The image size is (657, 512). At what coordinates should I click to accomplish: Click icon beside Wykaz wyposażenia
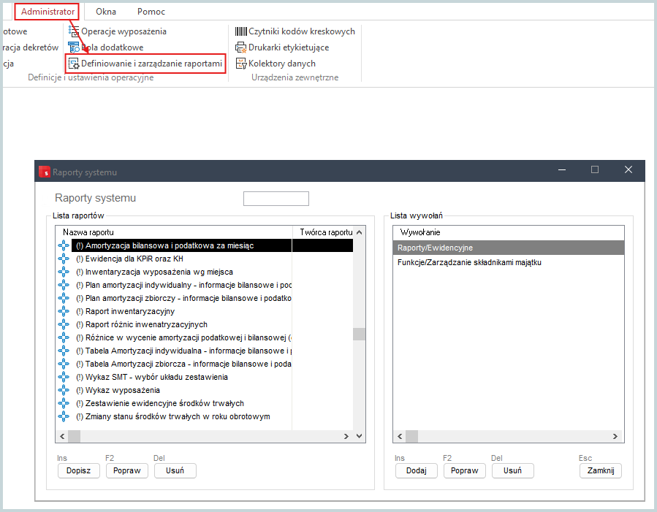(x=64, y=390)
